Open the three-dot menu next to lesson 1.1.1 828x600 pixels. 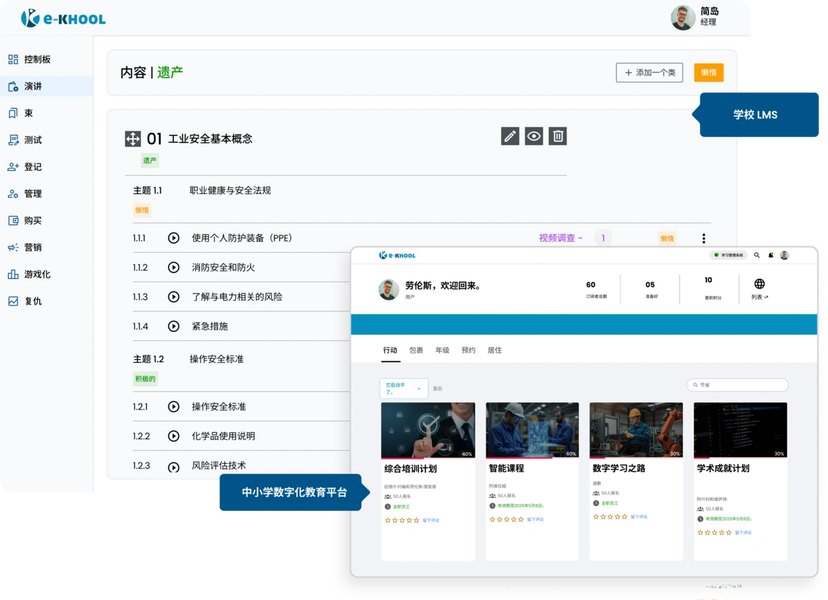[703, 238]
